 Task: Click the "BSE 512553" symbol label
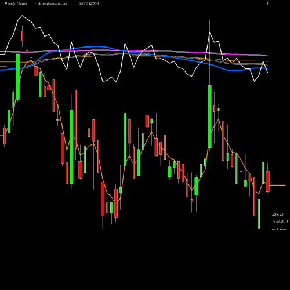click(89, 3)
